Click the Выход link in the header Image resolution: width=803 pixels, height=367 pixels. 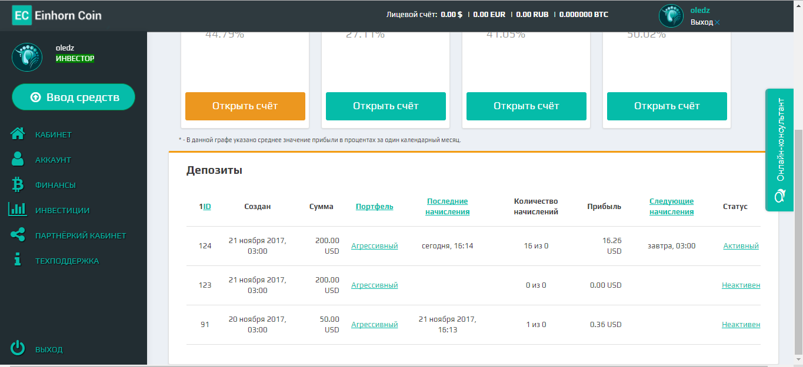click(701, 22)
